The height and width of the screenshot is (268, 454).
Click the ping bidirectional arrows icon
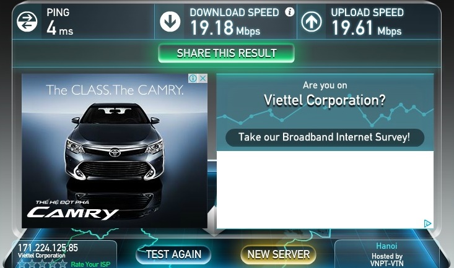27,22
